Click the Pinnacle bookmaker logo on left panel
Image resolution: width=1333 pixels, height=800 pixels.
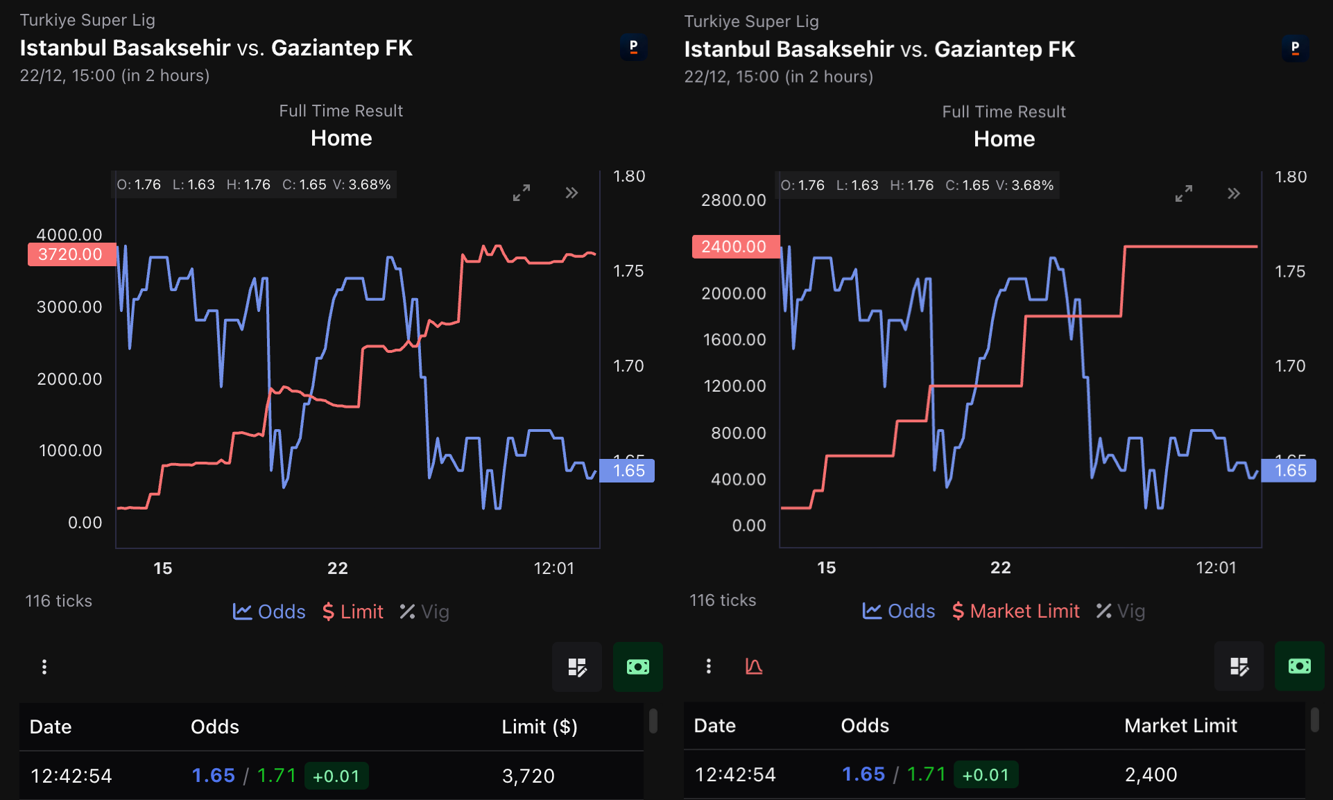633,47
